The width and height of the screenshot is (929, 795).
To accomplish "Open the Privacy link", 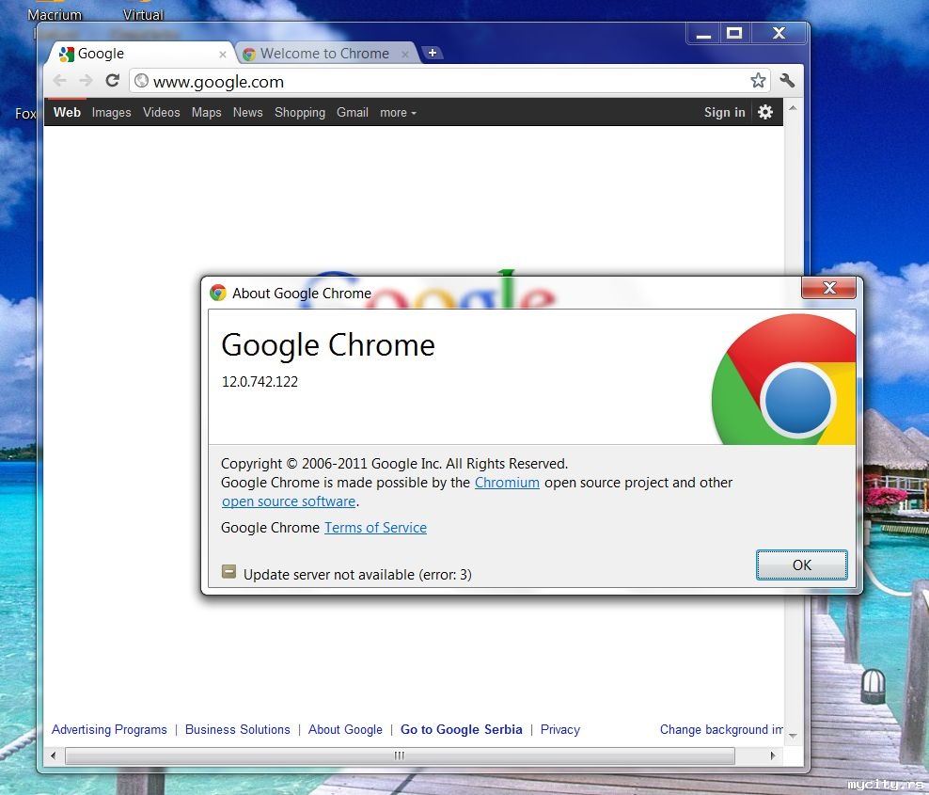I will [559, 730].
